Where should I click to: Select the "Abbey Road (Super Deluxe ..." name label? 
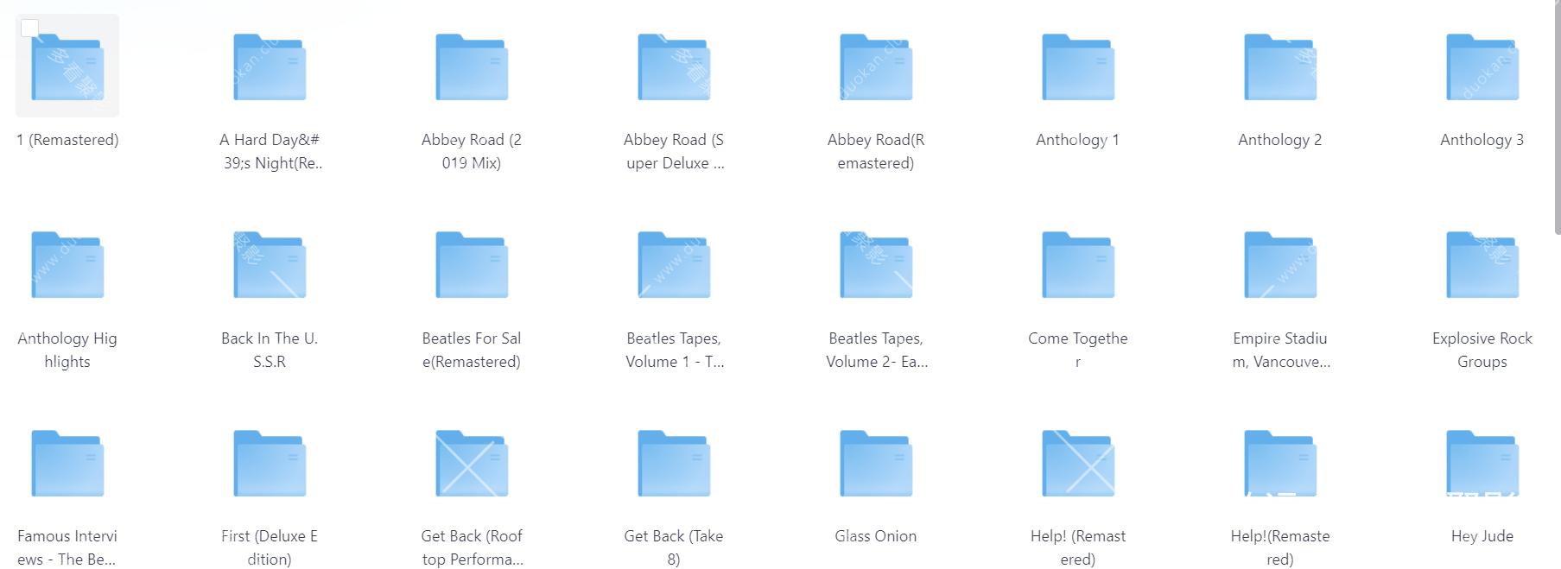point(674,151)
